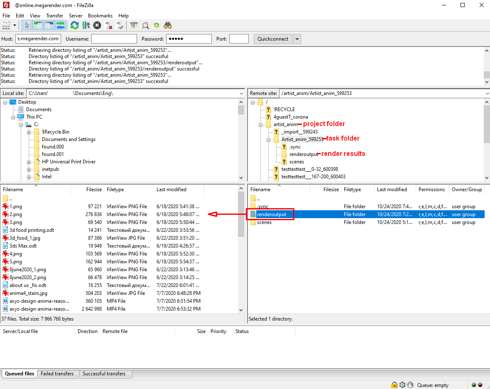Select the 4guesT_corona remote tree folder
Image resolution: width=490 pixels, height=389 pixels.
click(x=291, y=117)
